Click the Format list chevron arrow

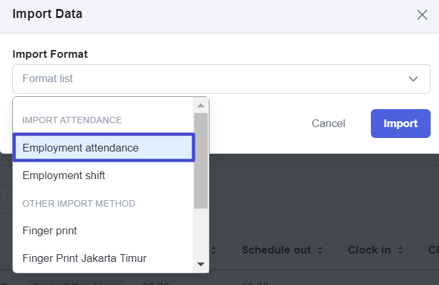[x=413, y=79]
